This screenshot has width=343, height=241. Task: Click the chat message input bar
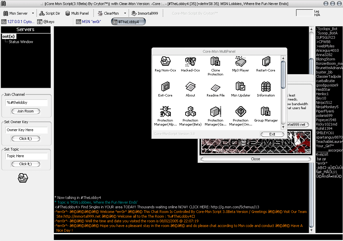click(x=198, y=237)
